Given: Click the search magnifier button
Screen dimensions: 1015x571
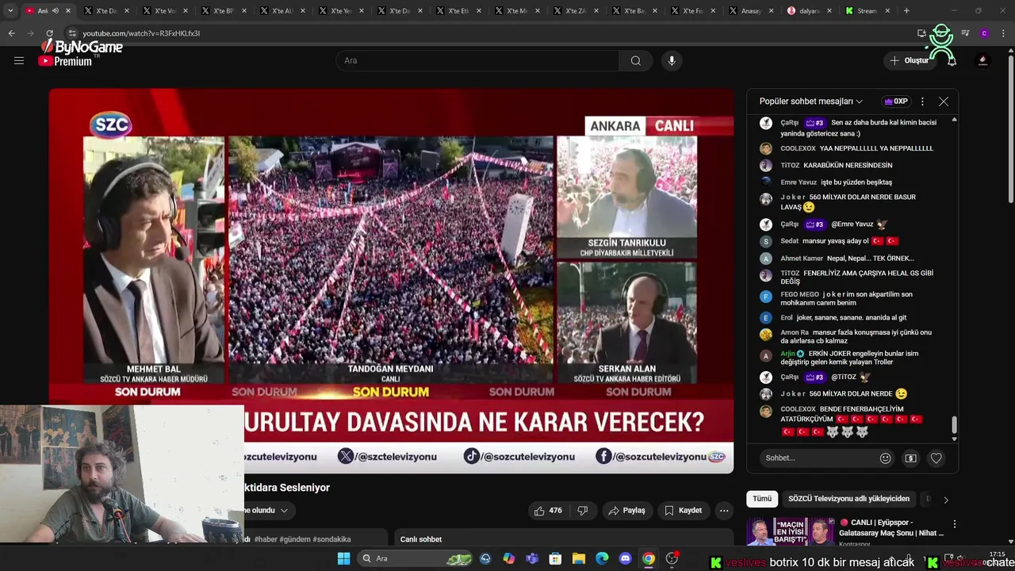Looking at the screenshot, I should (635, 60).
